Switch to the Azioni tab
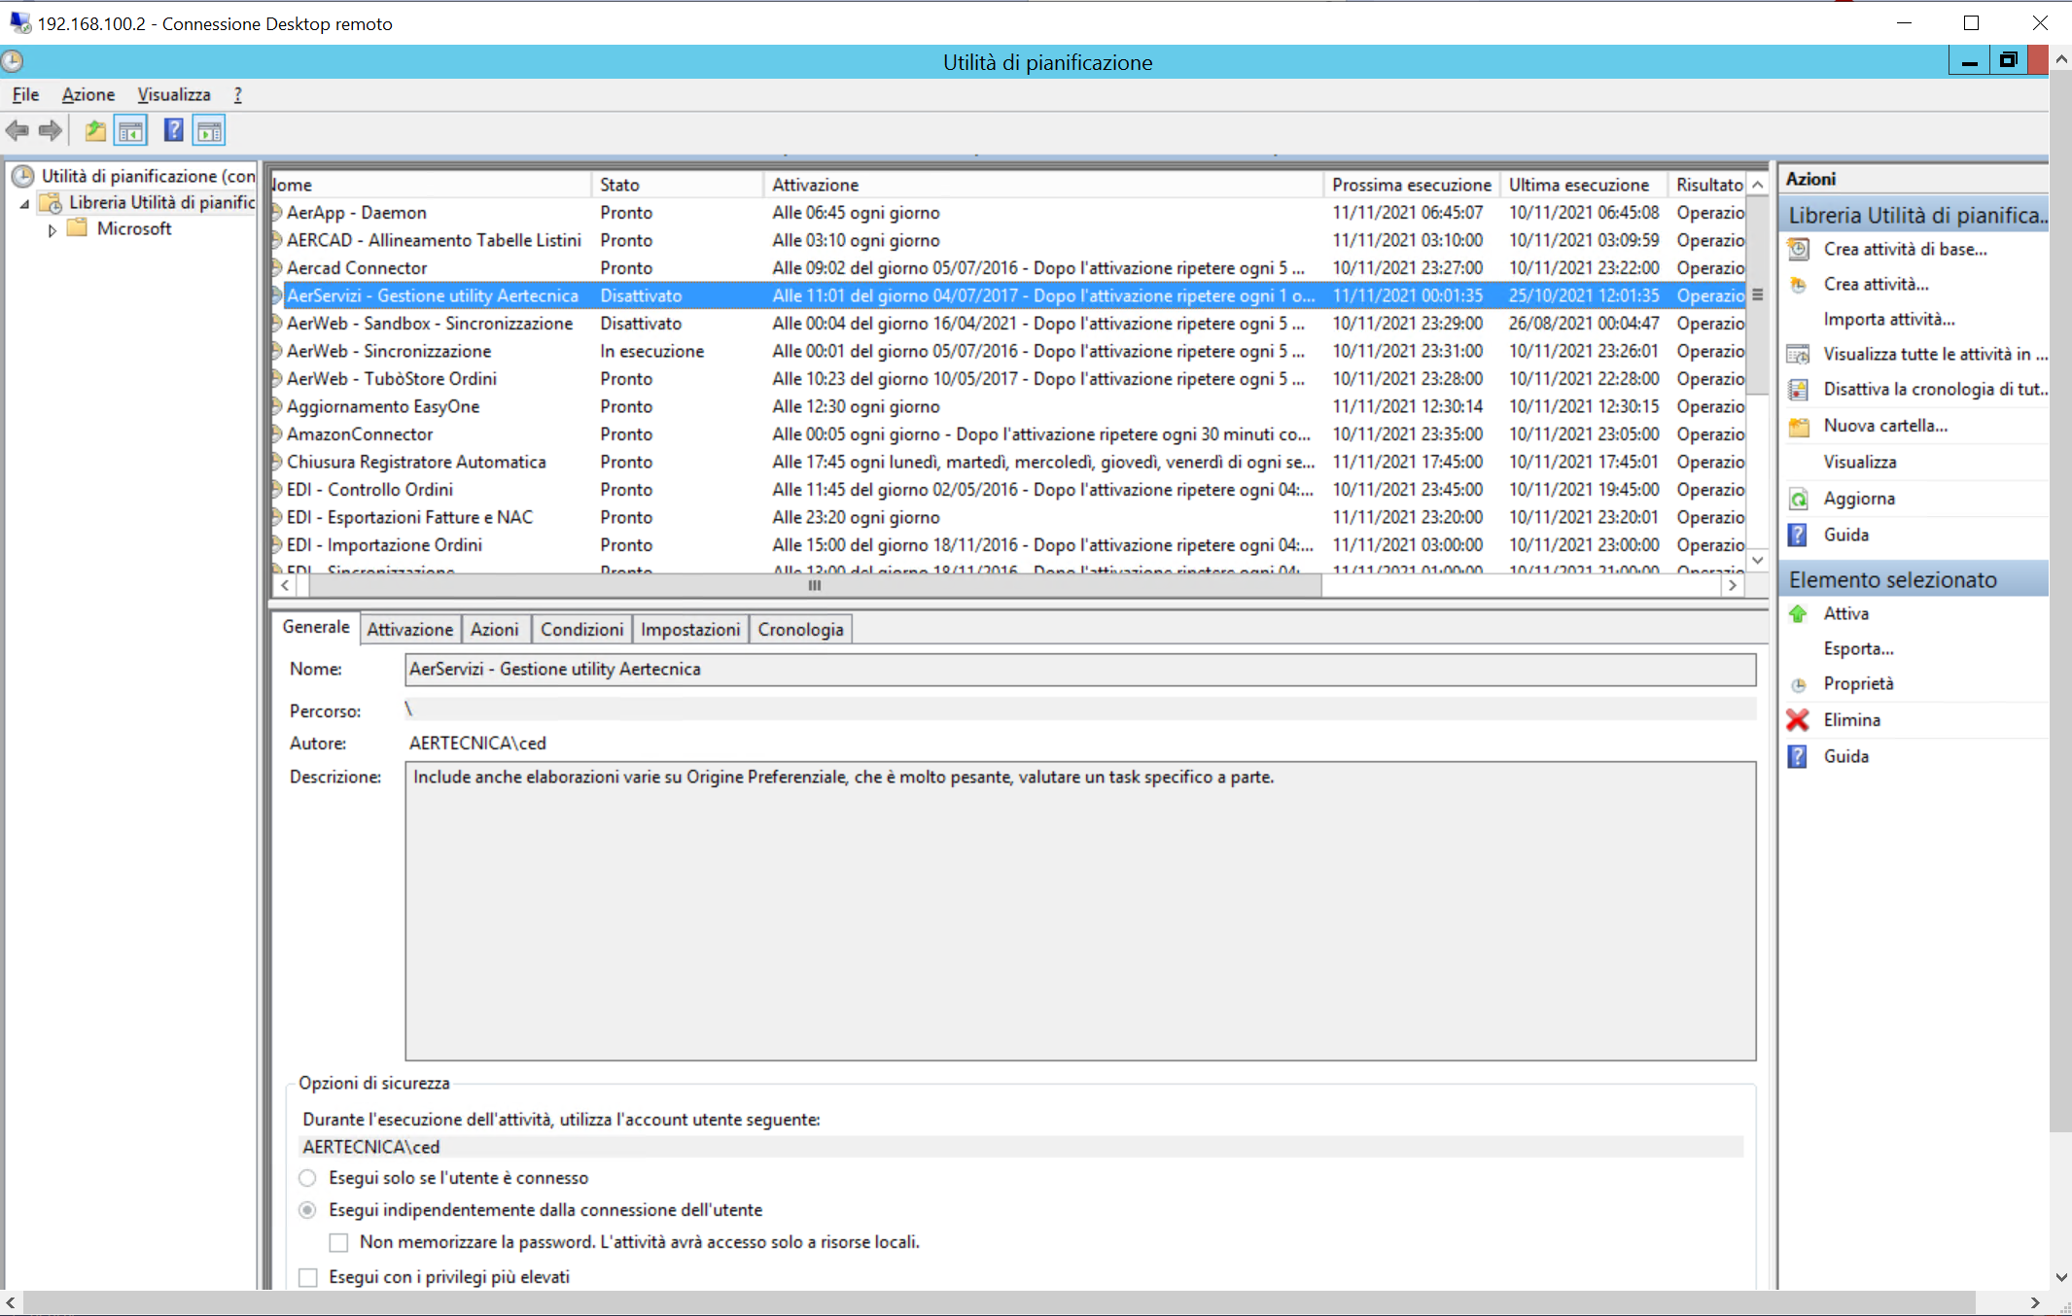 (x=495, y=630)
